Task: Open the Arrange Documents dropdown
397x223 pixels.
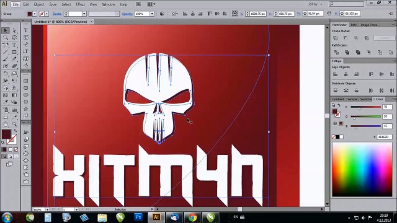Action: pyautogui.click(x=151, y=4)
